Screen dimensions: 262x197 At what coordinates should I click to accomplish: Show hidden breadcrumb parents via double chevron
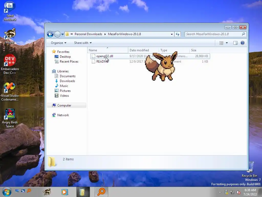point(72,34)
